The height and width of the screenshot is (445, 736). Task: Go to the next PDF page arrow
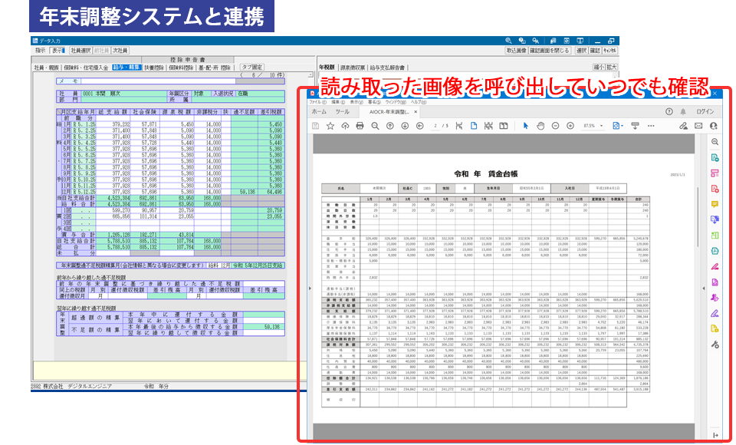pyautogui.click(x=404, y=126)
